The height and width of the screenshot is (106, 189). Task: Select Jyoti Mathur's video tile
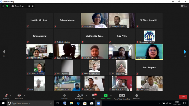(94, 20)
